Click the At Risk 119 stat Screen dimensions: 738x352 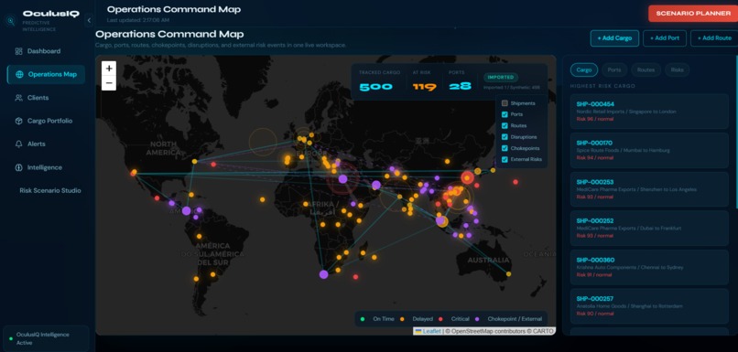point(424,81)
